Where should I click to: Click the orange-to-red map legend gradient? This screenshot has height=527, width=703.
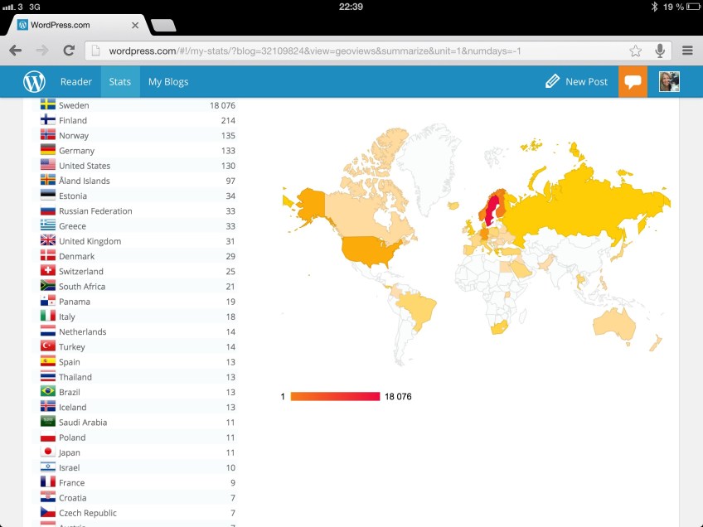click(x=335, y=396)
